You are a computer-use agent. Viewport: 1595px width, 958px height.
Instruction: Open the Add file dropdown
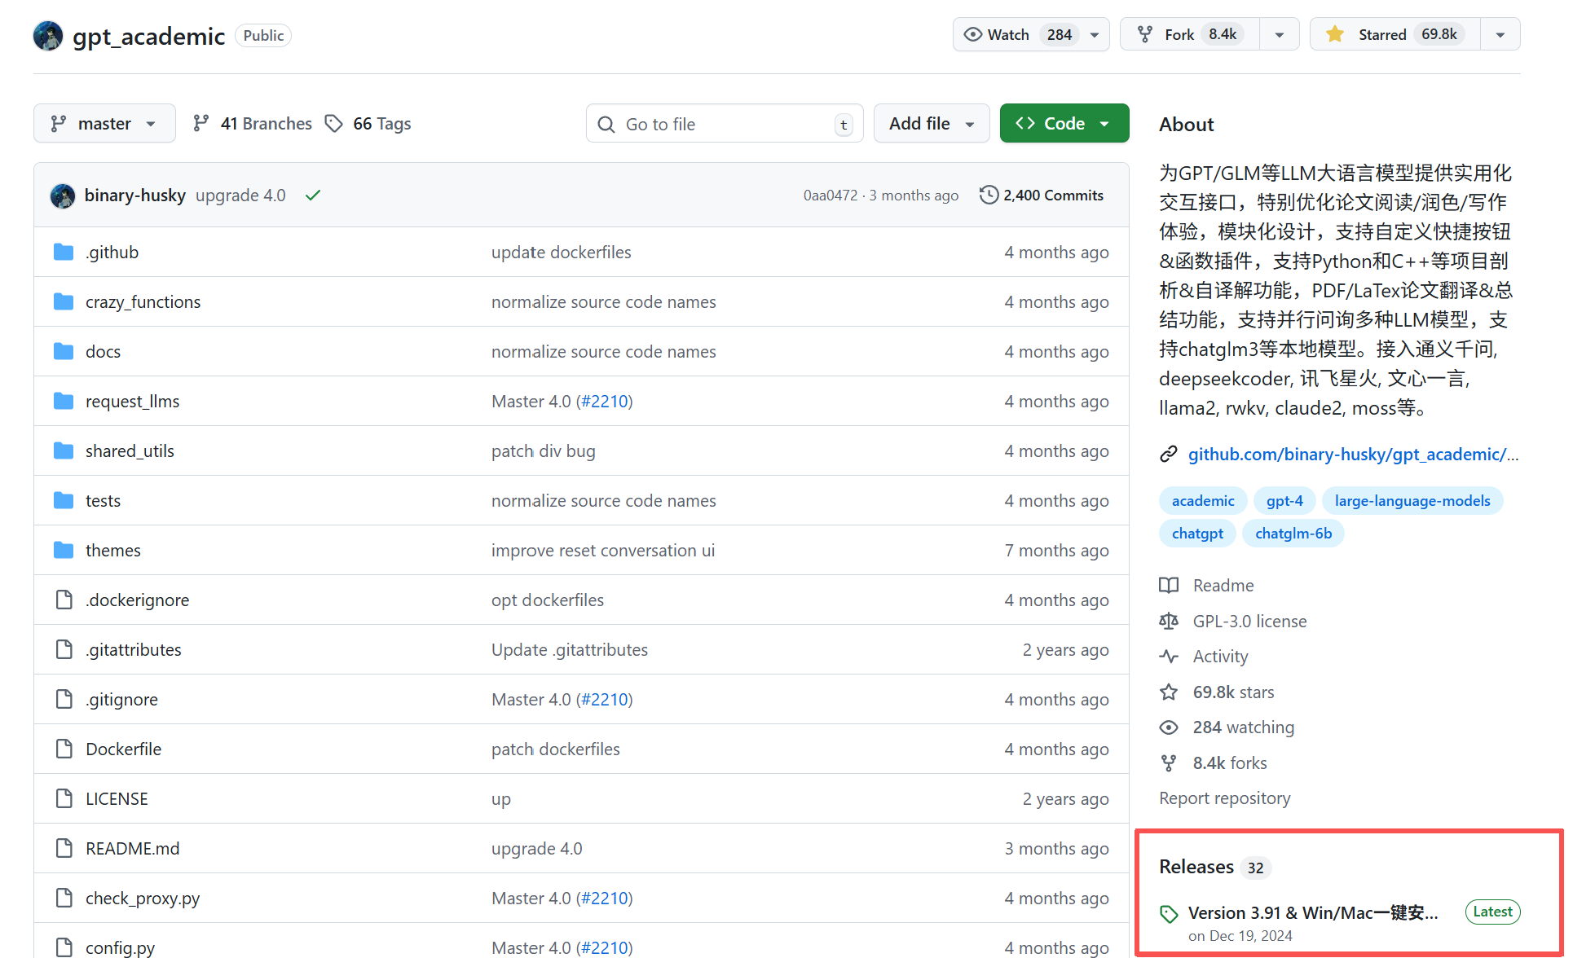(931, 124)
